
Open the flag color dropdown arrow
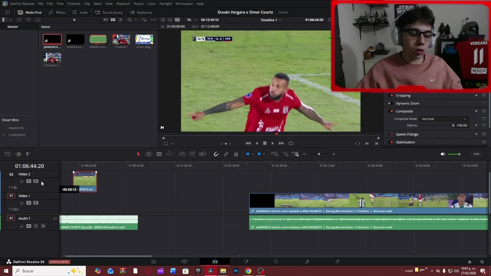252,154
